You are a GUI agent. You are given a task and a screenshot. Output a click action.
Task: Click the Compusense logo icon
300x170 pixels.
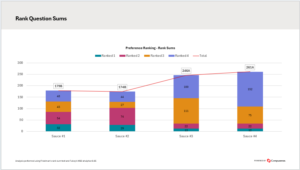(269, 161)
